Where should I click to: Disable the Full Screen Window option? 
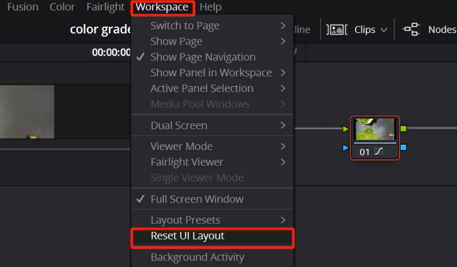tap(197, 199)
